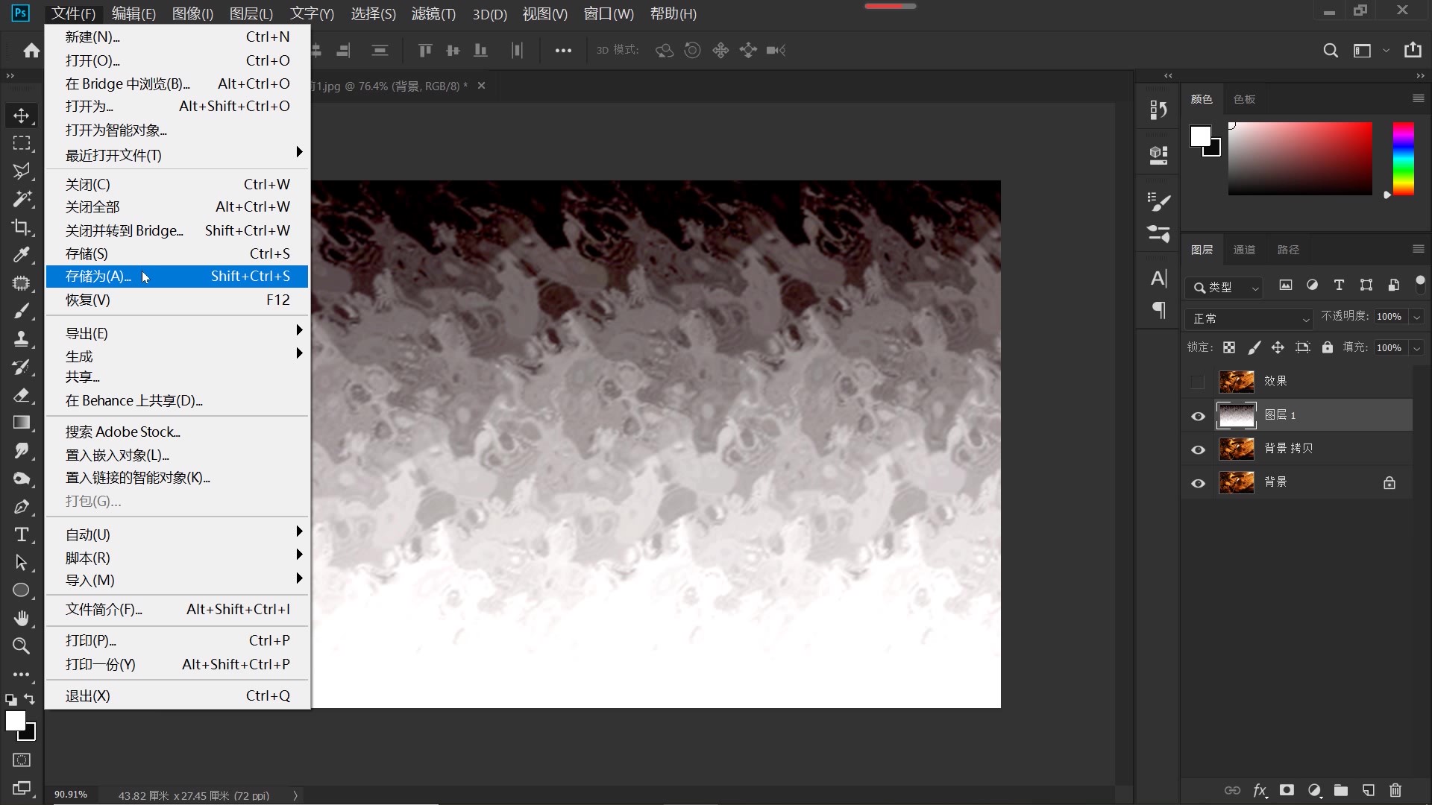Select the Zoom tool in toolbar
The image size is (1432, 805).
click(21, 646)
